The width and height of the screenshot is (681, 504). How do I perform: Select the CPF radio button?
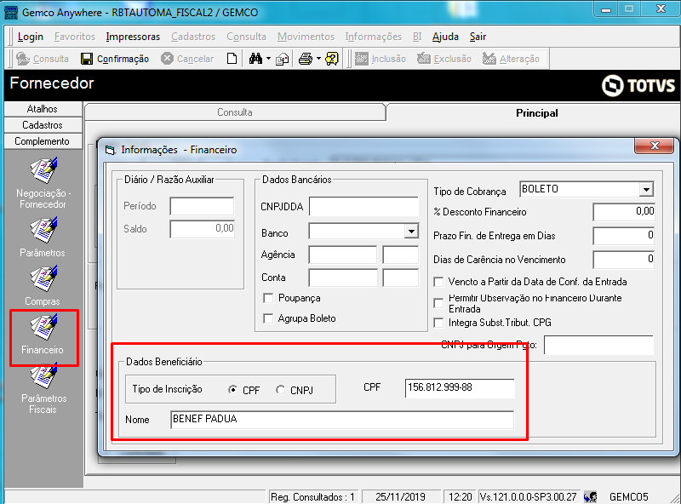pos(232,390)
